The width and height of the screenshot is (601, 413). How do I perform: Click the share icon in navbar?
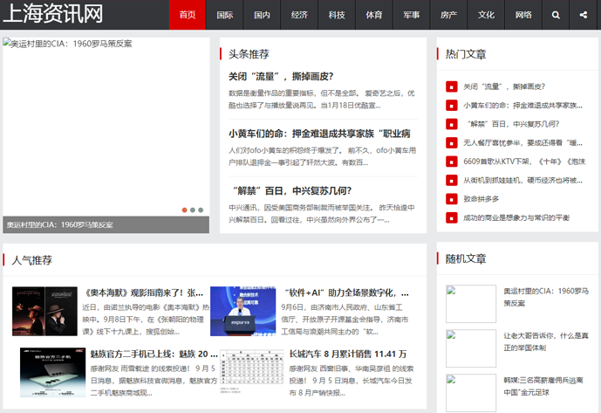pos(583,15)
